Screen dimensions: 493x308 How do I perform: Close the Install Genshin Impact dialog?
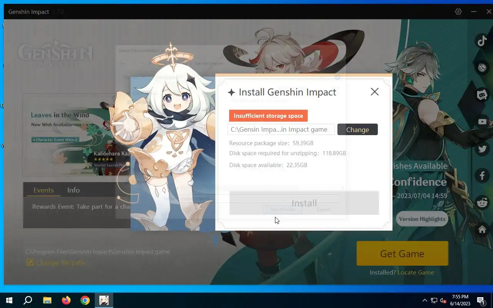coord(374,92)
